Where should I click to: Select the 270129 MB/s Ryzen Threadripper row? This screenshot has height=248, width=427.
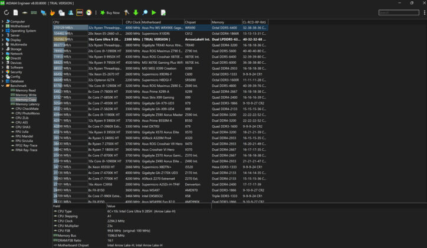[160, 28]
